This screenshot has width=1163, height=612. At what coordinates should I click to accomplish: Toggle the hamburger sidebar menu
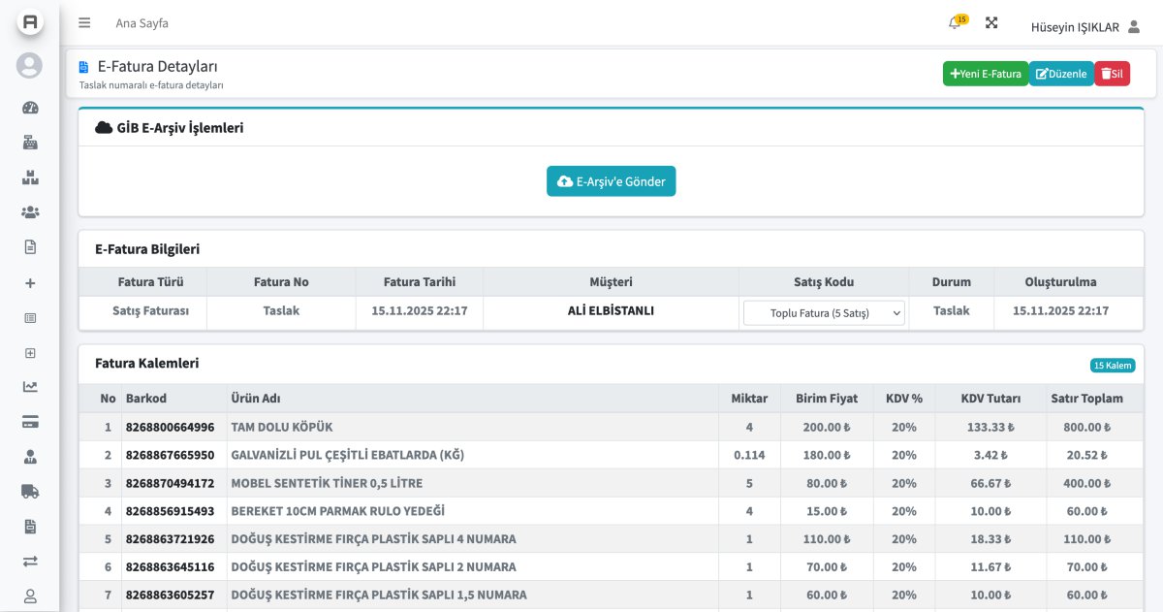click(84, 23)
